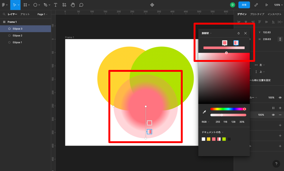This screenshot has height=171, width=284.
Task: Switch to the プロトタイプ tab
Action: coord(257,14)
